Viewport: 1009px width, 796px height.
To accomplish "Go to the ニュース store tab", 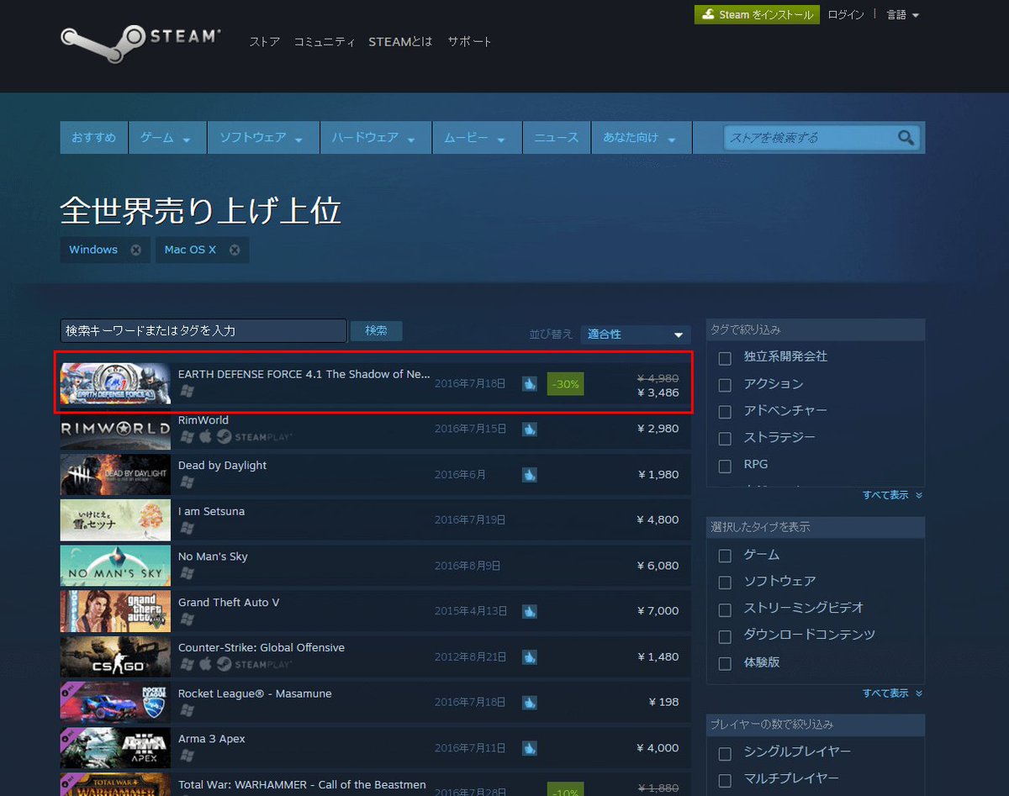I will pyautogui.click(x=557, y=138).
